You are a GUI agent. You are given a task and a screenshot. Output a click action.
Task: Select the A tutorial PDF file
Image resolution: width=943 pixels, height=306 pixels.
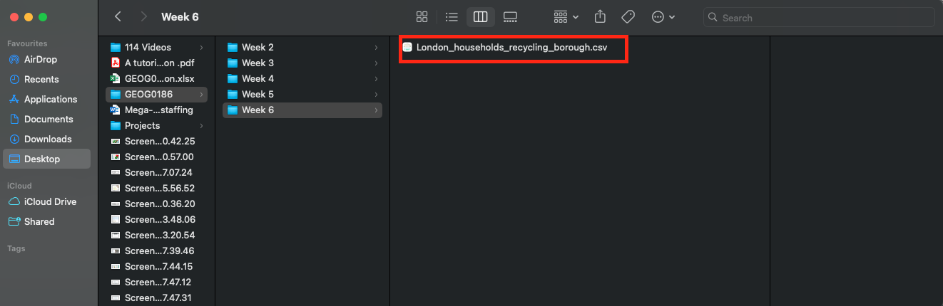click(x=149, y=63)
